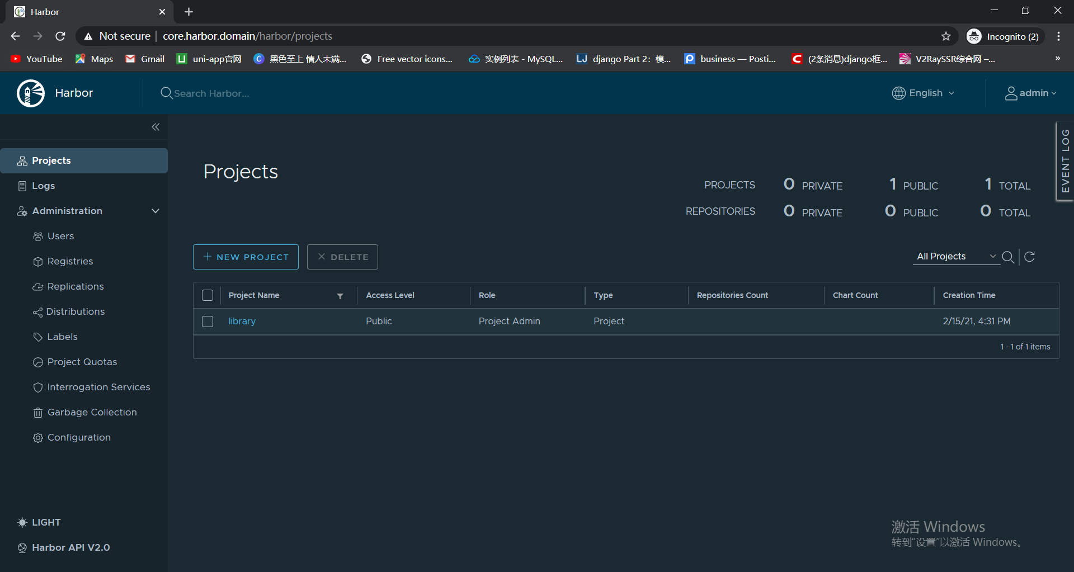Refresh the projects list
Viewport: 1074px width, 572px height.
[x=1029, y=257]
